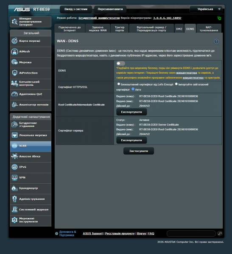Select the WAN globe icon in sidebar
The width and height of the screenshot is (232, 254).
click(14, 146)
